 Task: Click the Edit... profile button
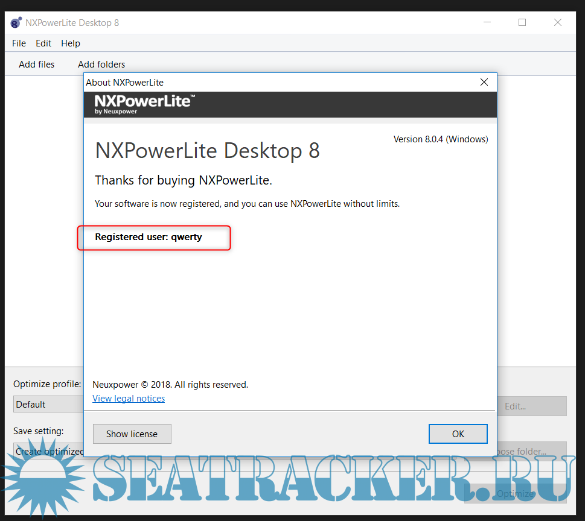[531, 406]
